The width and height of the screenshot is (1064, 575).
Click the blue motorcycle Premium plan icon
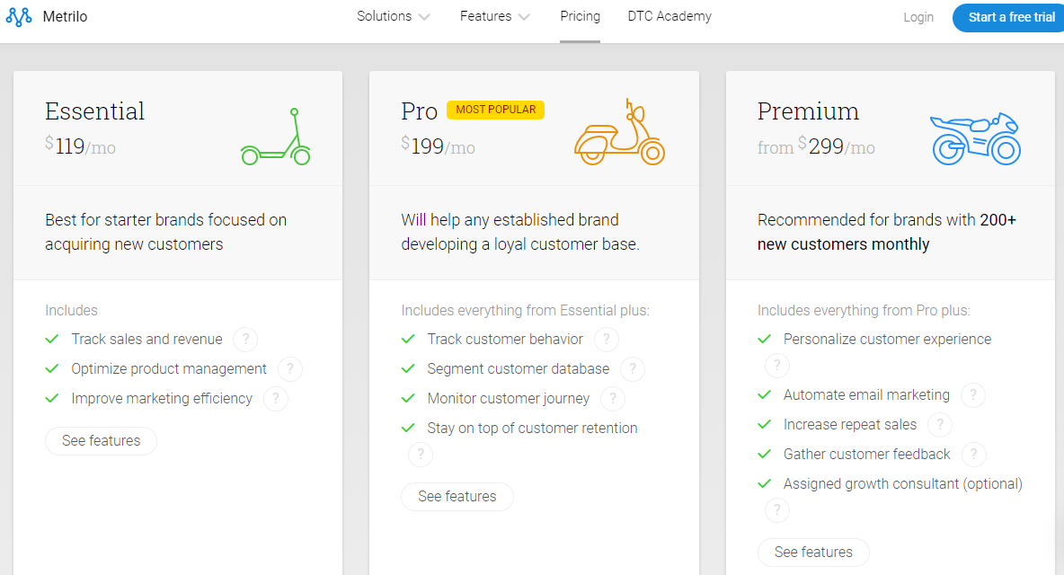[x=975, y=139]
